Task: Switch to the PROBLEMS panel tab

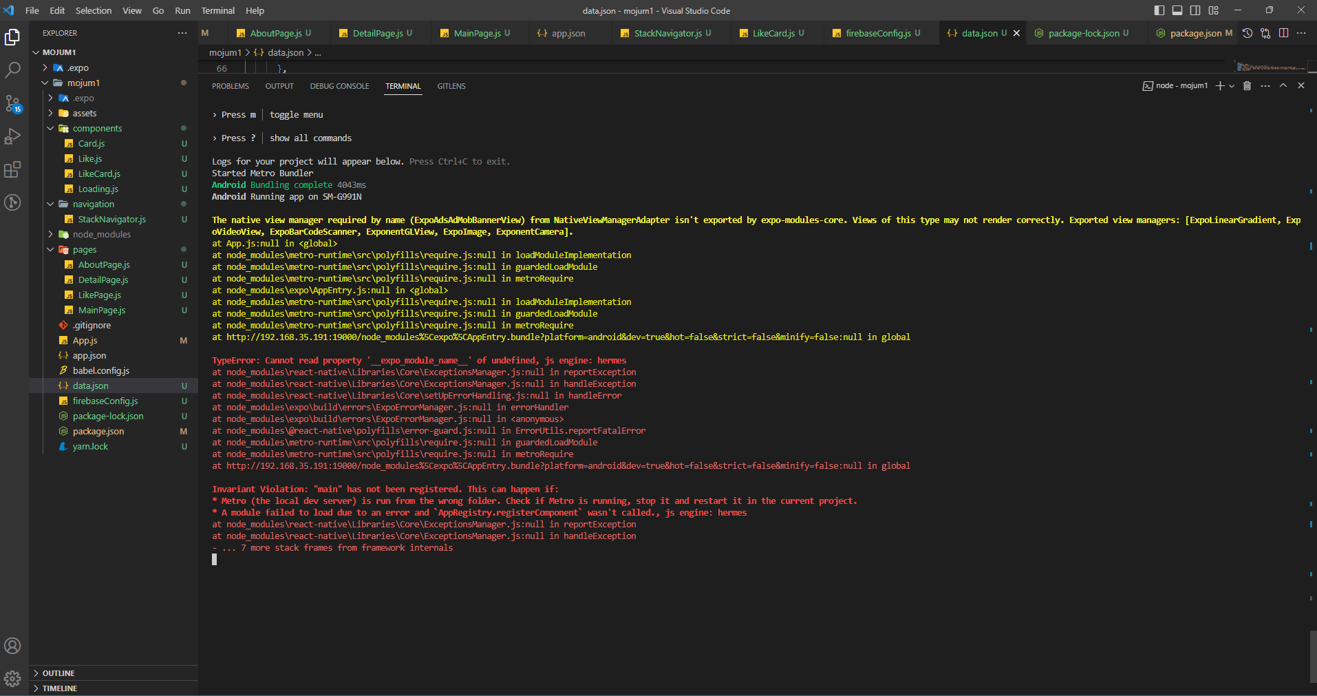Action: point(231,86)
